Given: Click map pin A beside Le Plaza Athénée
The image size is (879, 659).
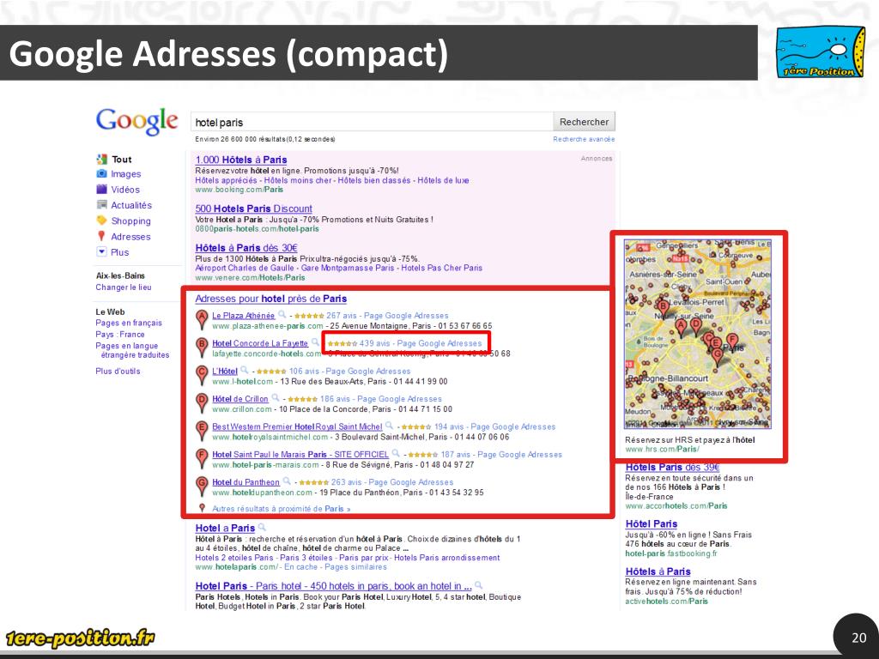Looking at the screenshot, I should coord(202,320).
